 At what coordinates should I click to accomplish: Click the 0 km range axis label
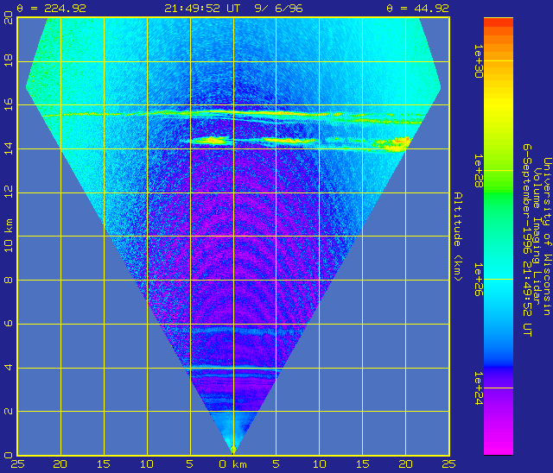(x=232, y=464)
